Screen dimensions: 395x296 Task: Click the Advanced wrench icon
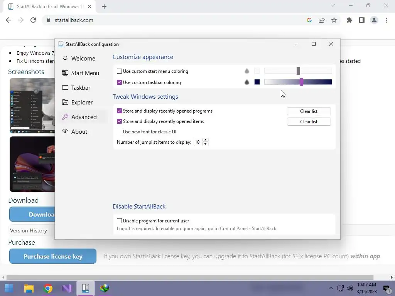tap(65, 117)
